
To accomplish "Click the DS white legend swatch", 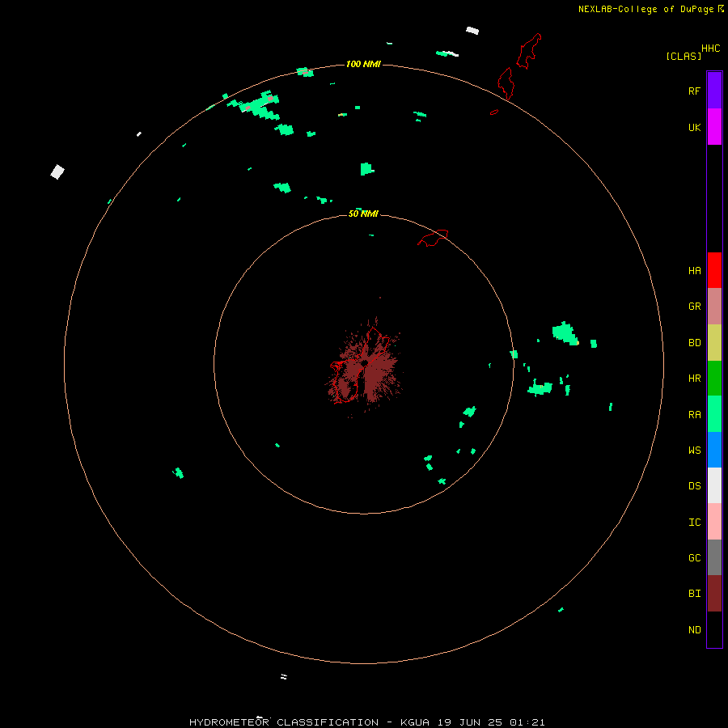I will [x=714, y=485].
